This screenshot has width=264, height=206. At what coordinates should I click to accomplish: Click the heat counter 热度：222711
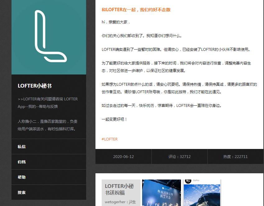coord(235,157)
